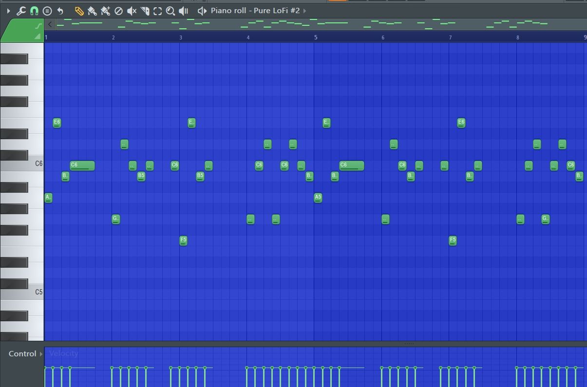Select the F5 note at bar 7

[453, 240]
